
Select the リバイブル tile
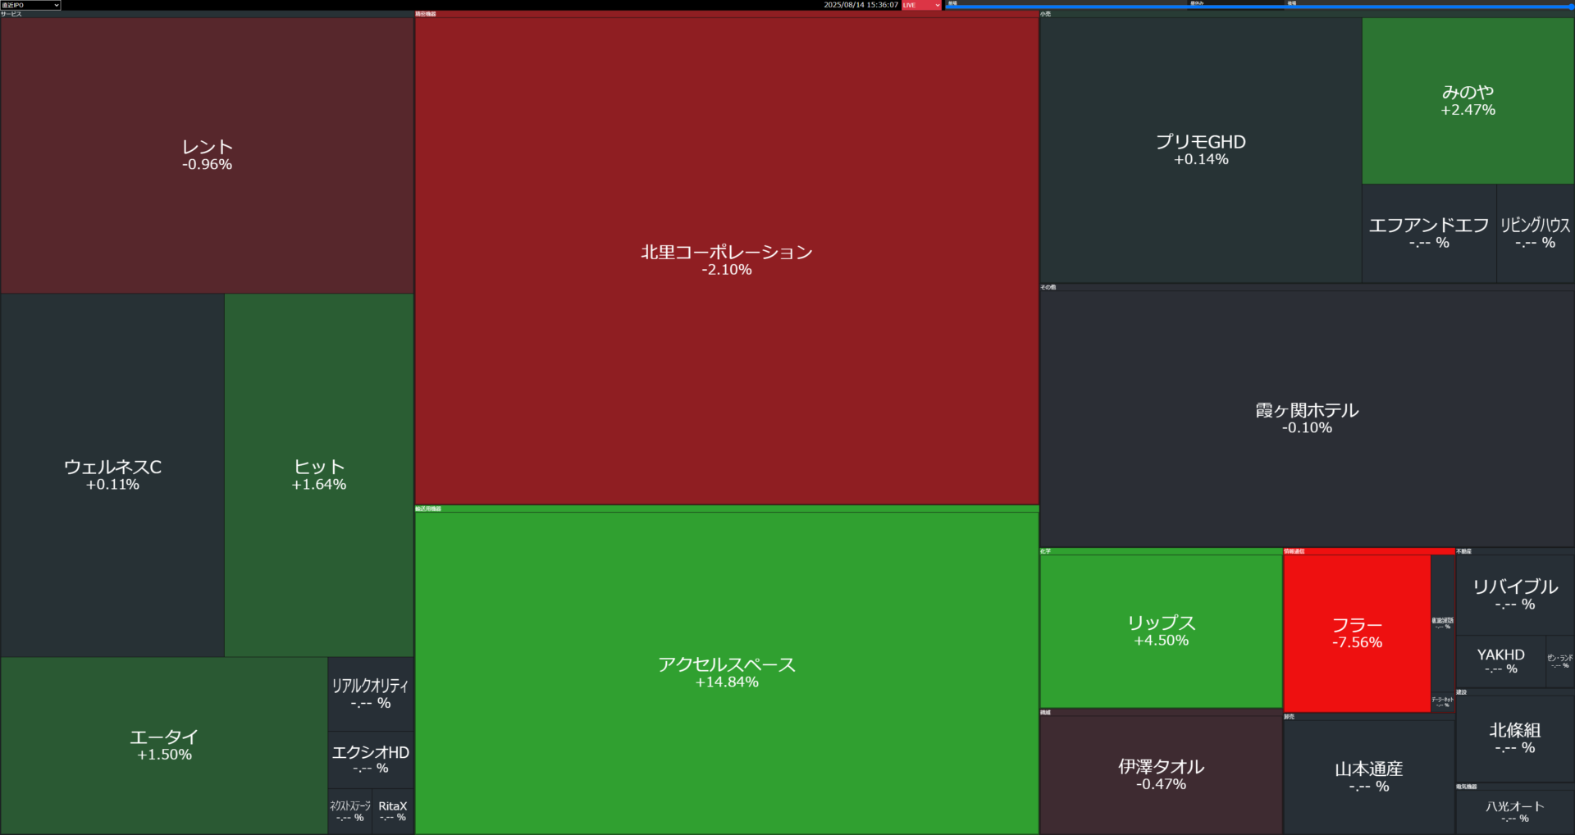[1515, 595]
